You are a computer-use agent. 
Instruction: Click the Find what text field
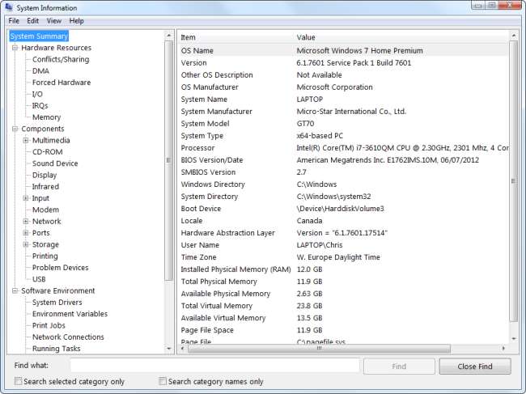tap(214, 366)
